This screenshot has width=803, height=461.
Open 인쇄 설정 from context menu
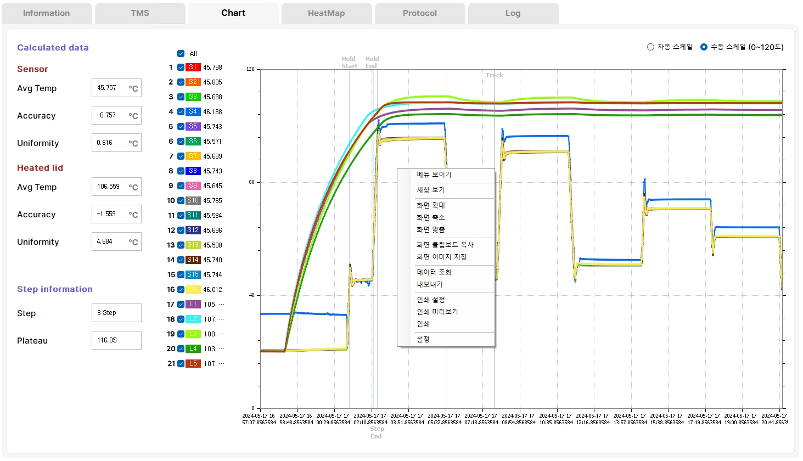point(446,300)
